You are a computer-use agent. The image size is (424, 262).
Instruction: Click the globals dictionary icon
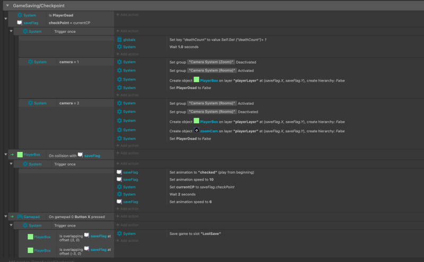120,40
